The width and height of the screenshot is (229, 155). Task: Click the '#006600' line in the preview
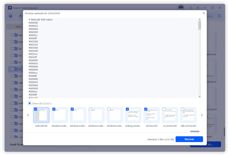[x=33, y=60]
